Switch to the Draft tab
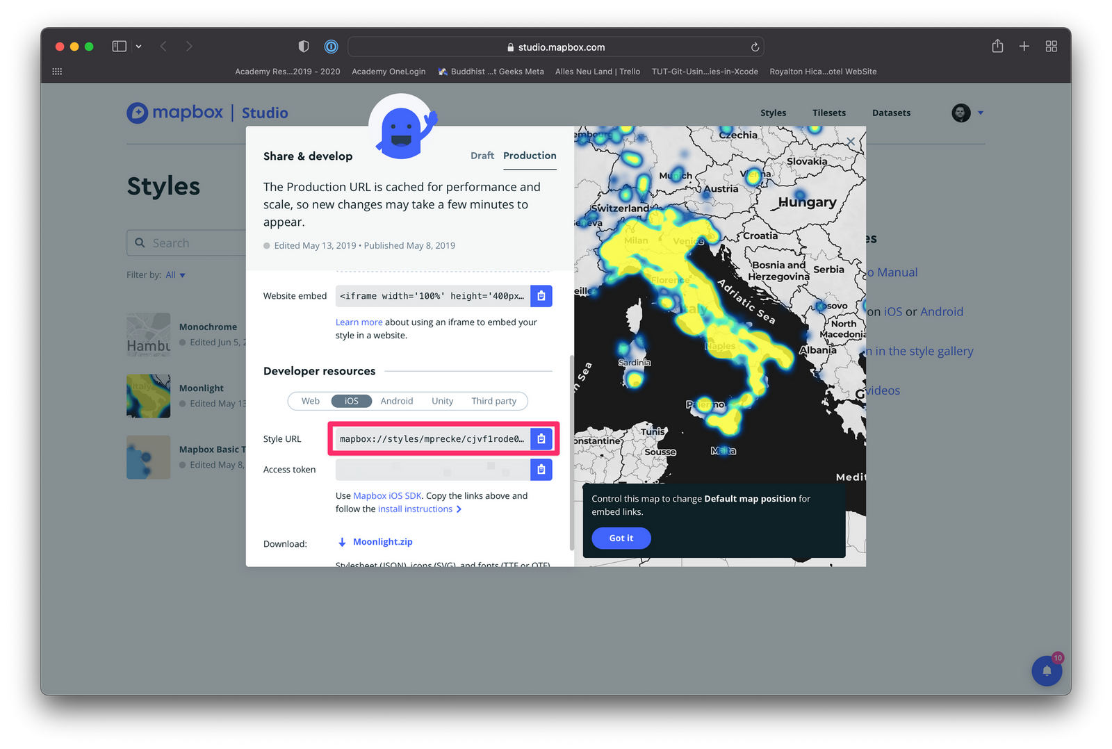The image size is (1112, 749). click(482, 156)
